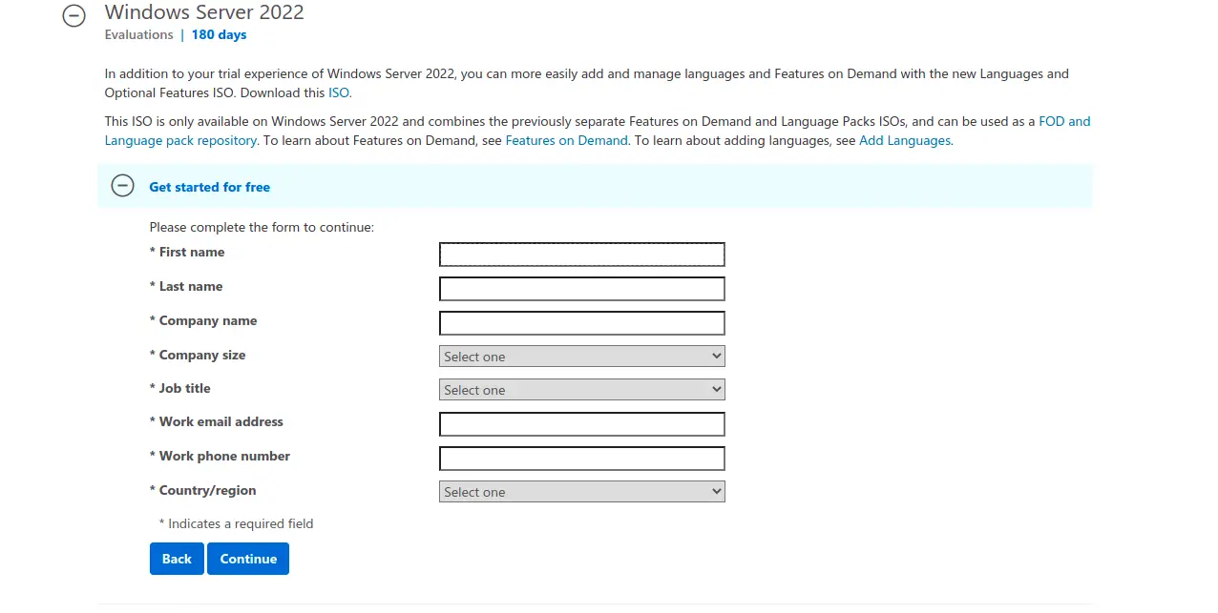Click the 180 days evaluation link
Screen dimensions: 1218x613
[x=219, y=34]
